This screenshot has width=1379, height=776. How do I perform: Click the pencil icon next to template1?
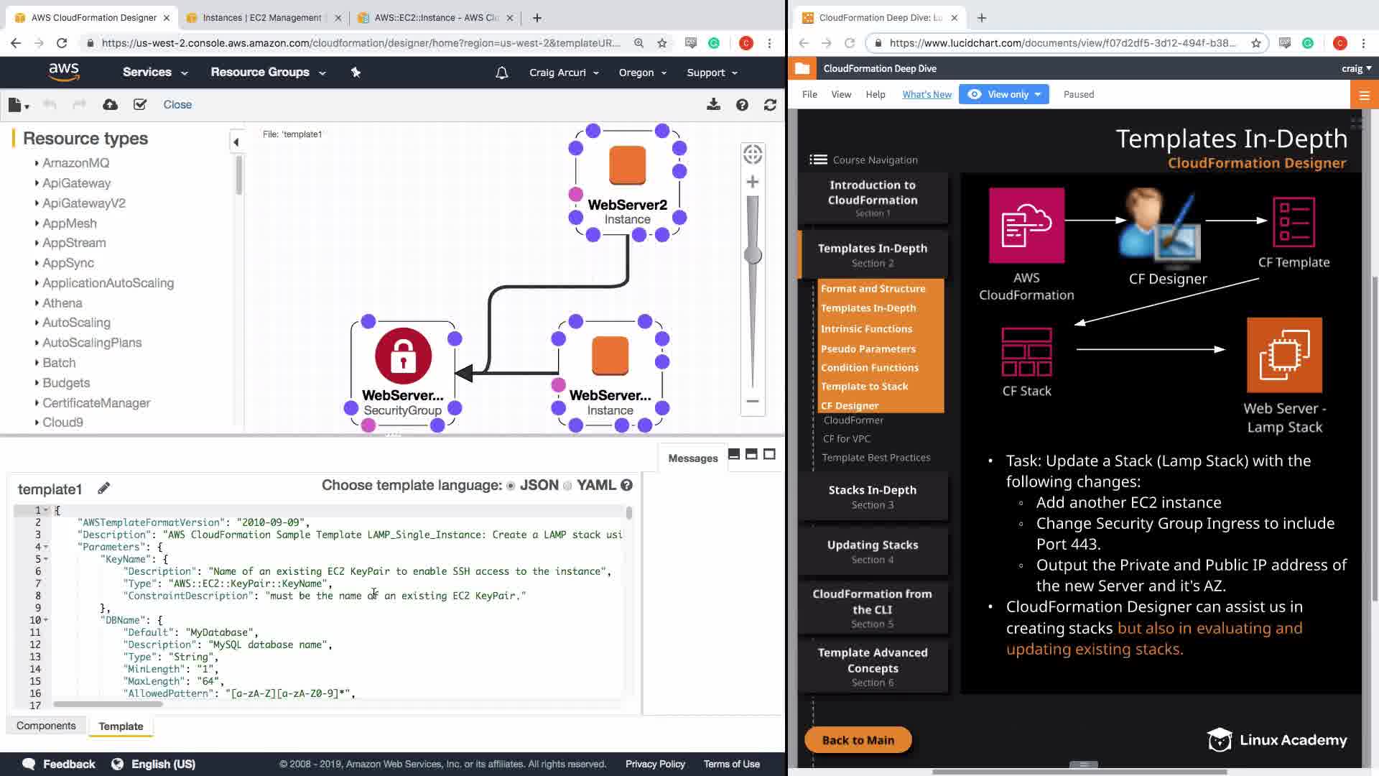click(104, 489)
